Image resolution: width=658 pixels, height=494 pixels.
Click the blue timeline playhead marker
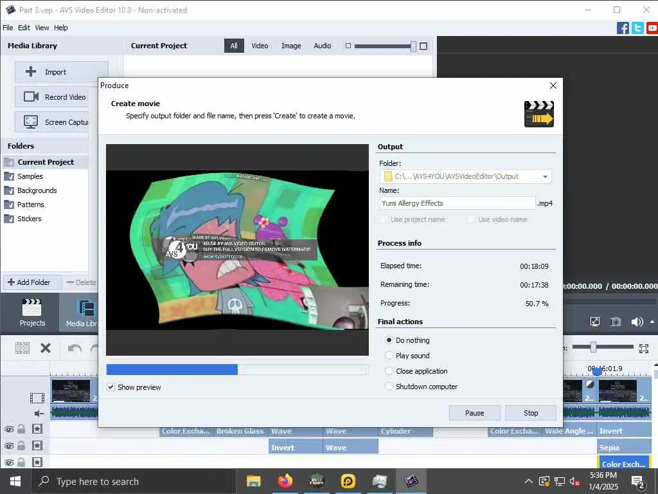[x=598, y=371]
